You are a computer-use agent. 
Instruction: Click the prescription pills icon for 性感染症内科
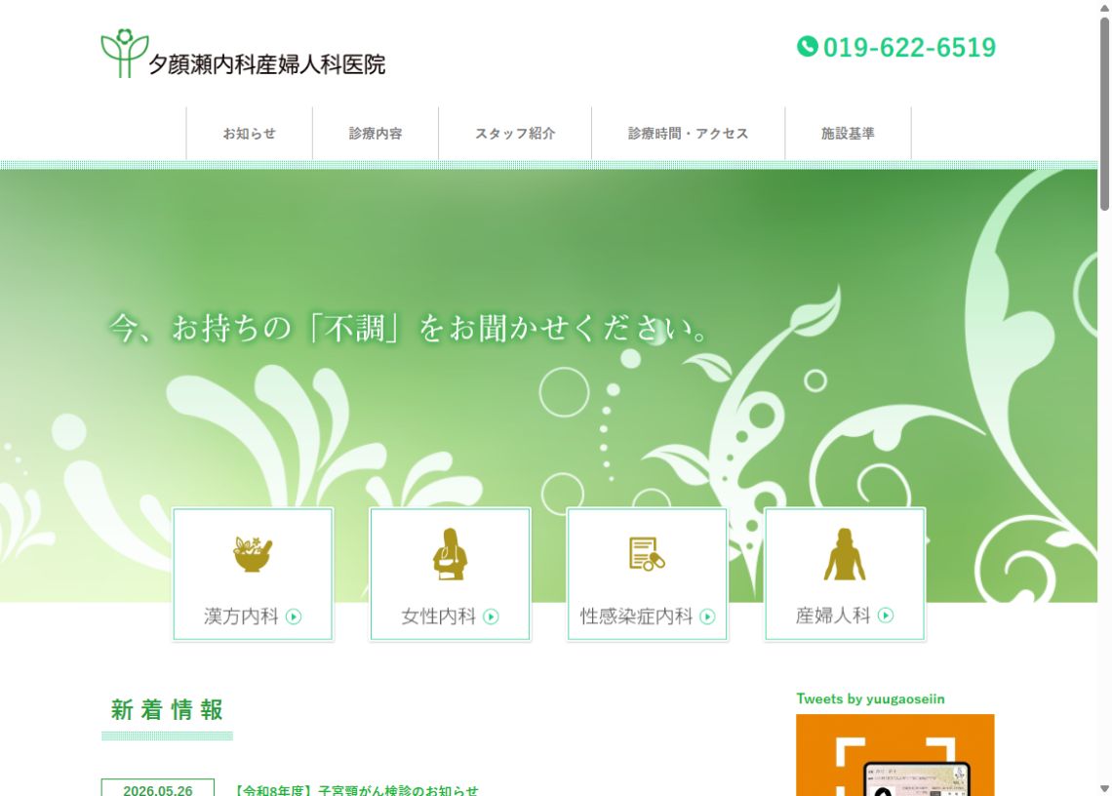point(647,554)
